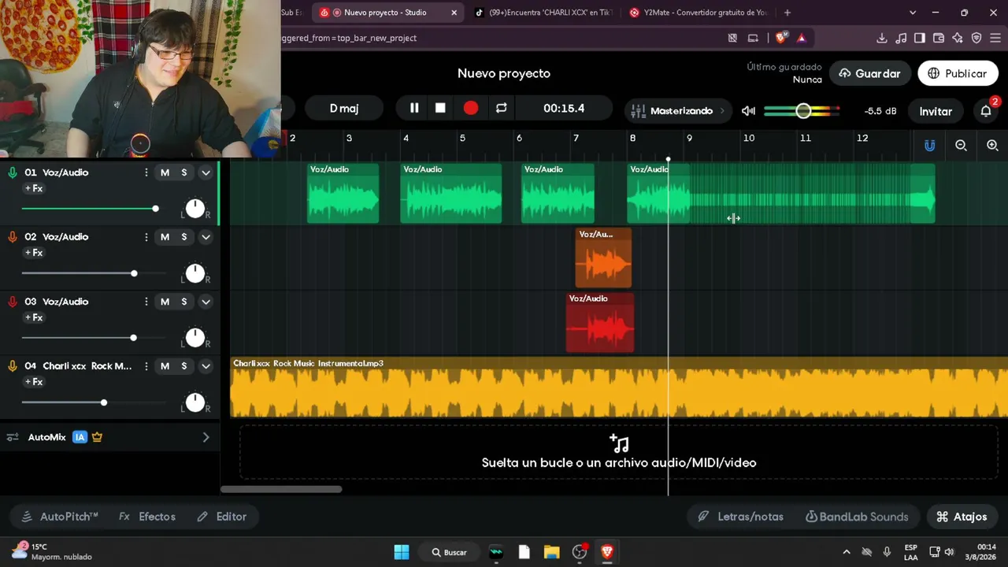Open the Masterizando mastering menu
The image size is (1008, 567).
click(x=677, y=111)
